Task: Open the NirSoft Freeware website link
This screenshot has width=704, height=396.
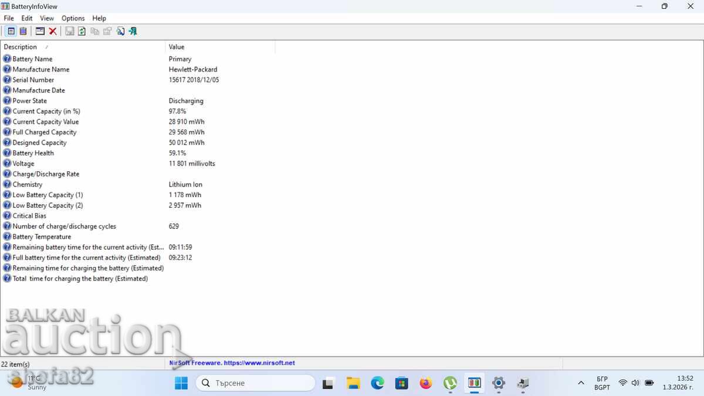Action: click(232, 363)
